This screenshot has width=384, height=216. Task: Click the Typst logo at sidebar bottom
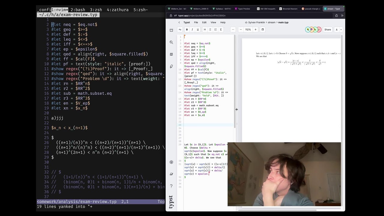[x=171, y=202]
